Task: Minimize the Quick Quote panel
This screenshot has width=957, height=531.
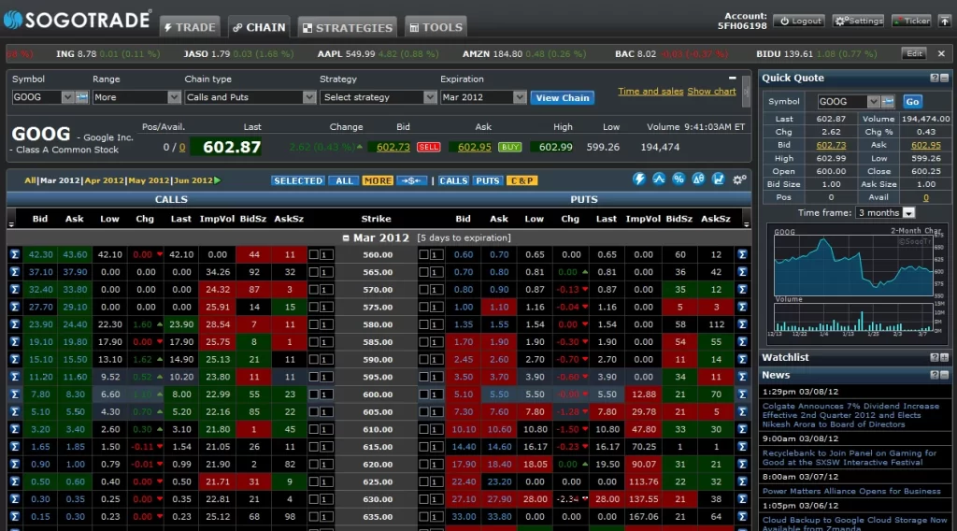Action: (x=944, y=79)
